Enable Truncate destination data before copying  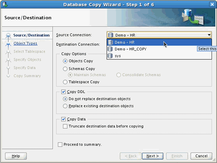pos(65,126)
